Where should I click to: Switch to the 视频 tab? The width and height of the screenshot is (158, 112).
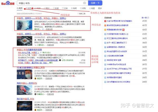coord(38,8)
